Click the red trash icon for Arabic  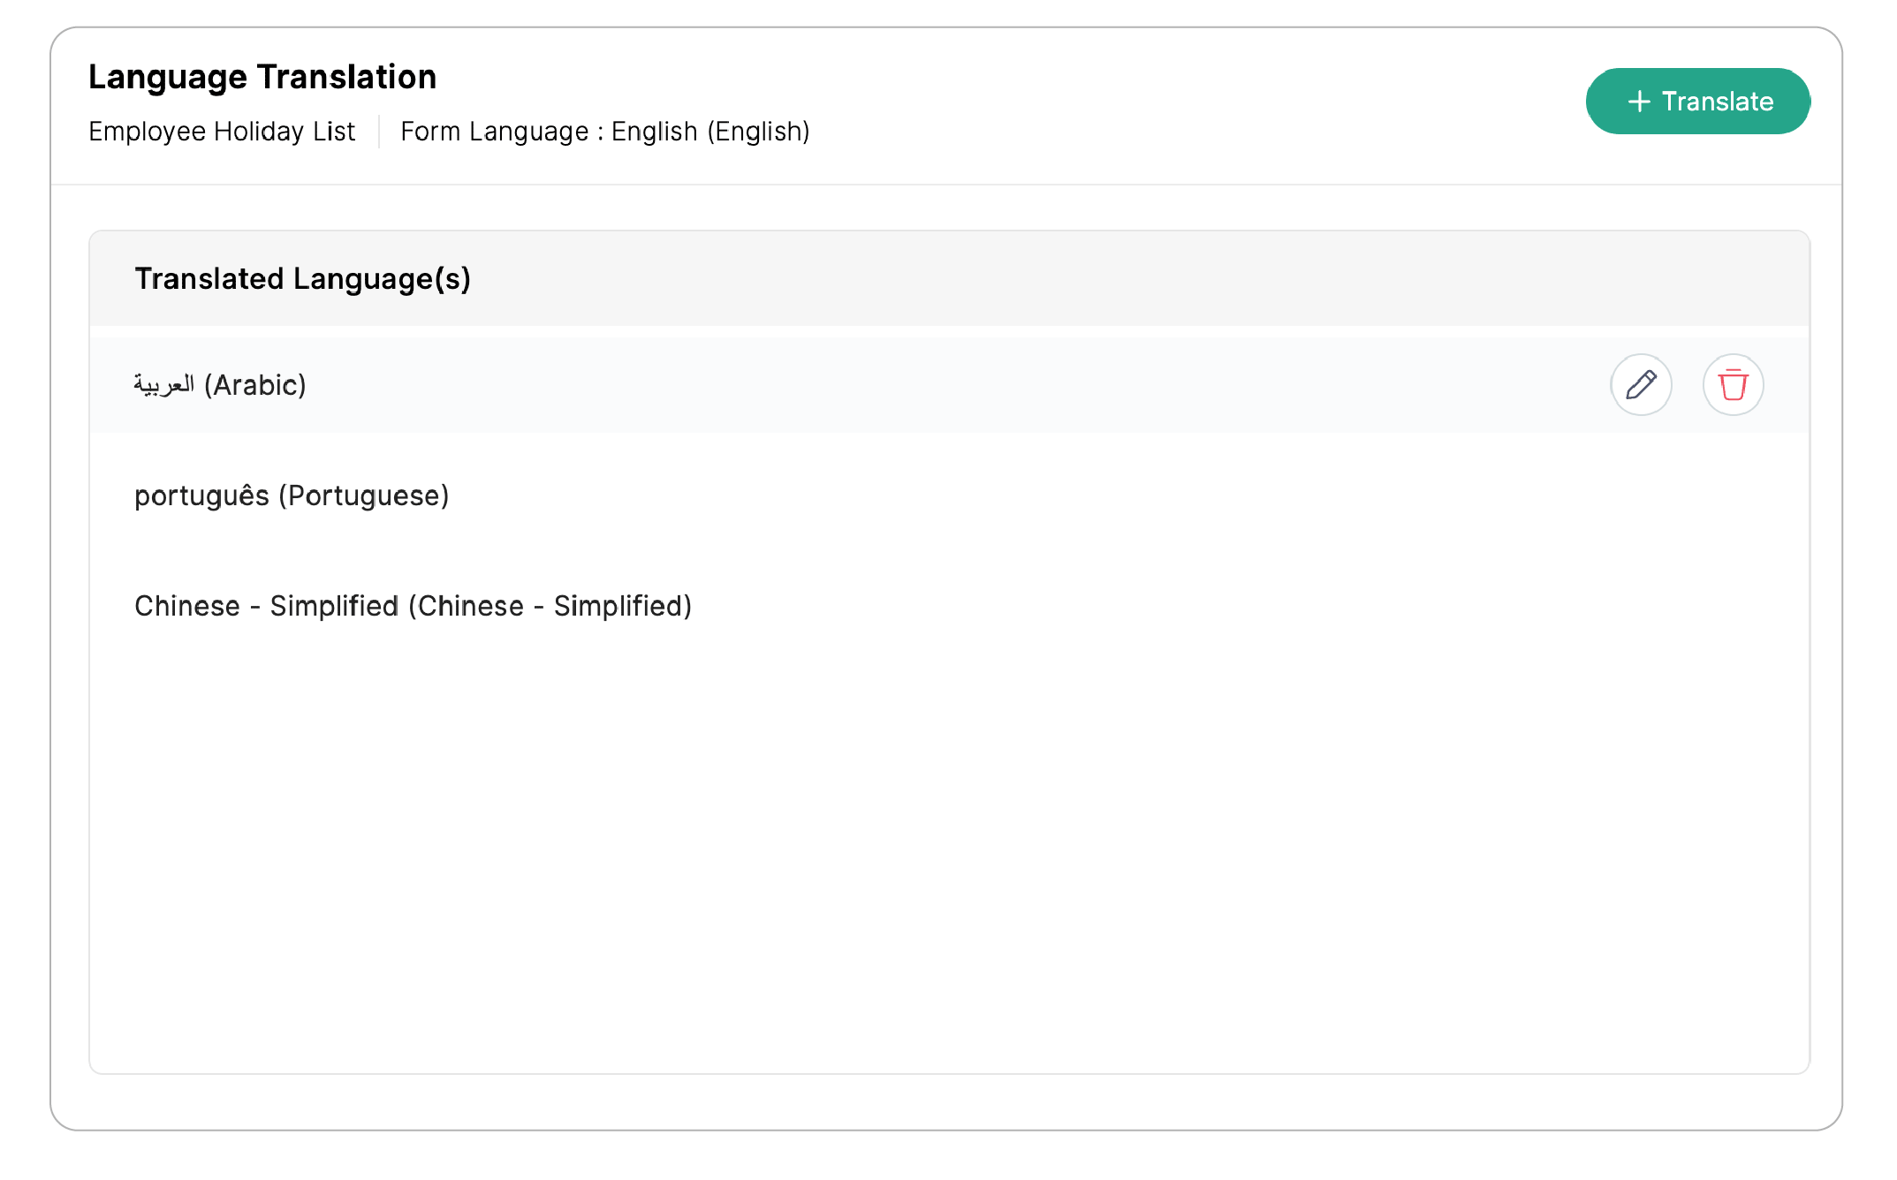1733,385
